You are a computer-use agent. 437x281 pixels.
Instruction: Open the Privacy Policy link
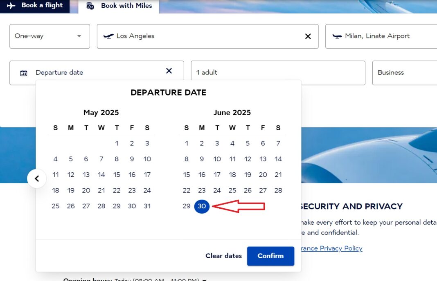tap(331, 248)
